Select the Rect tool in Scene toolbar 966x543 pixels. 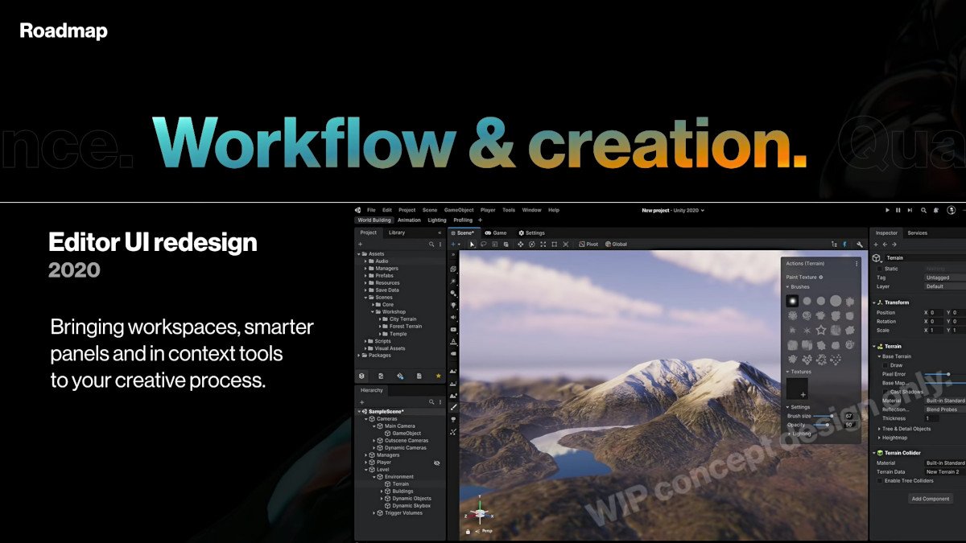554,244
